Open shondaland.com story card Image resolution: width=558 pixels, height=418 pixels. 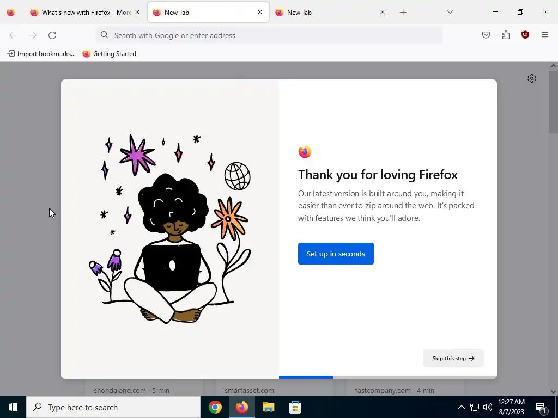pos(144,388)
